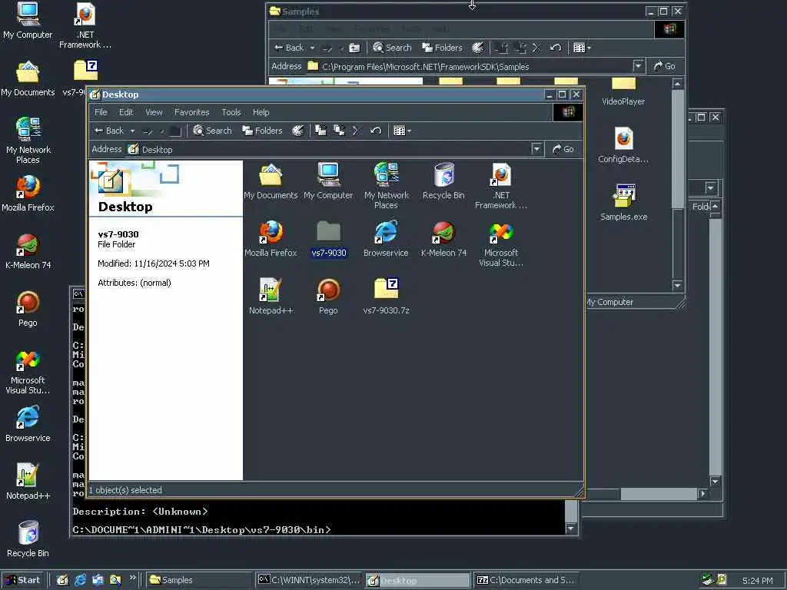The image size is (787, 590).
Task: Click Back in the Desktop window toolbar
Action: 109,131
